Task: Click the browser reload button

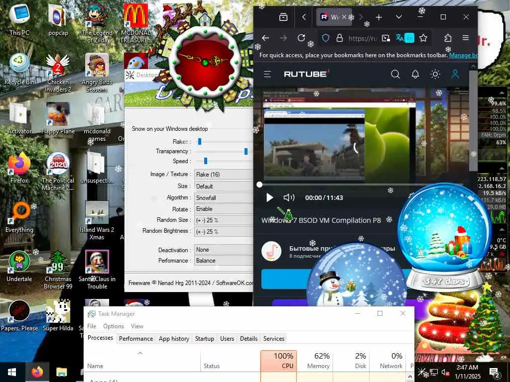Action: coord(301,38)
